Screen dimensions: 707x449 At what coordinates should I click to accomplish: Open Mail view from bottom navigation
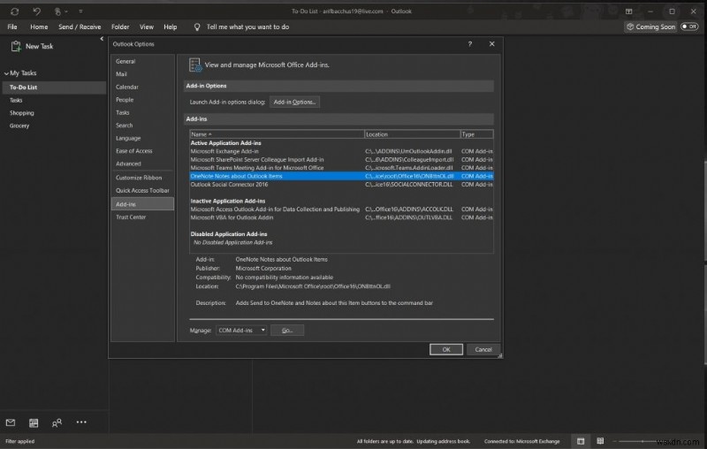[11, 422]
